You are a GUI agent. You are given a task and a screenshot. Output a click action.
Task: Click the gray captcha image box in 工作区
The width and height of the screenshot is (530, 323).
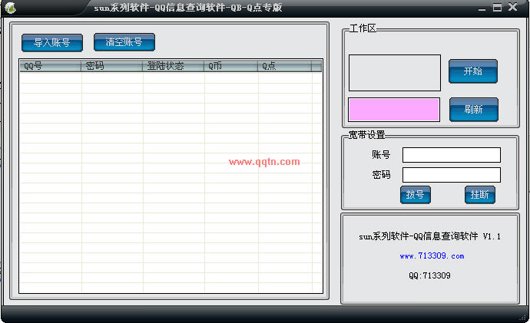click(395, 73)
